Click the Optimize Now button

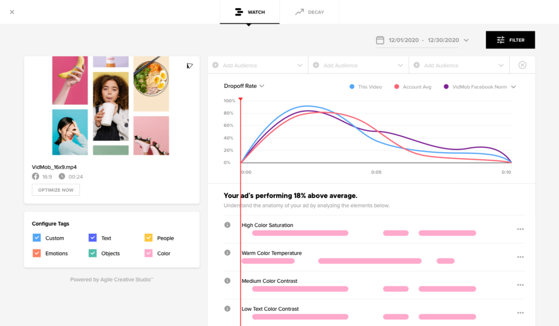tap(55, 190)
